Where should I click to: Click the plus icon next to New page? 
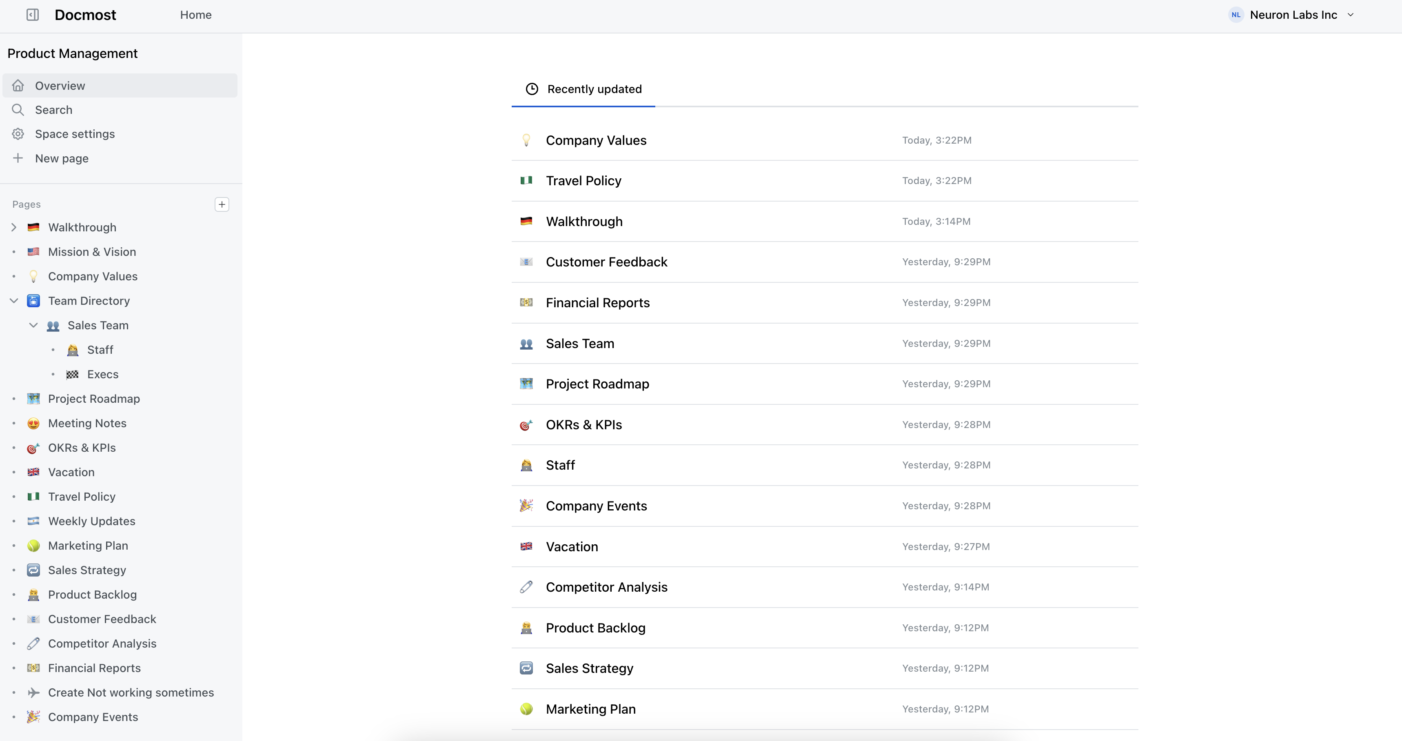18,158
